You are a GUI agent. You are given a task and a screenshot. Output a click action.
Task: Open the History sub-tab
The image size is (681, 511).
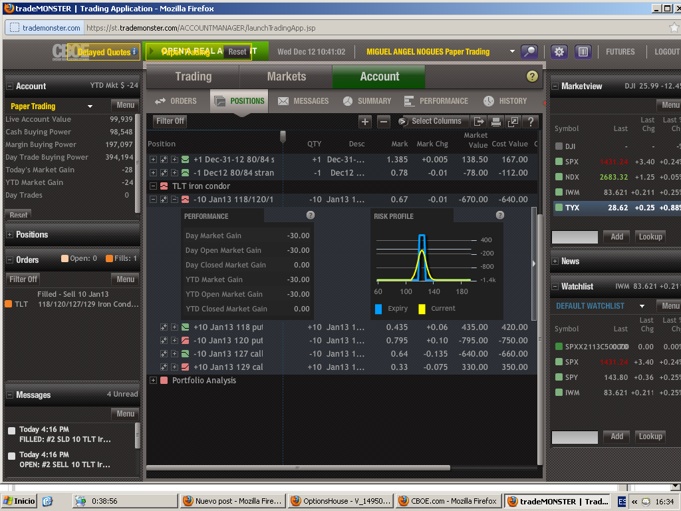(505, 101)
